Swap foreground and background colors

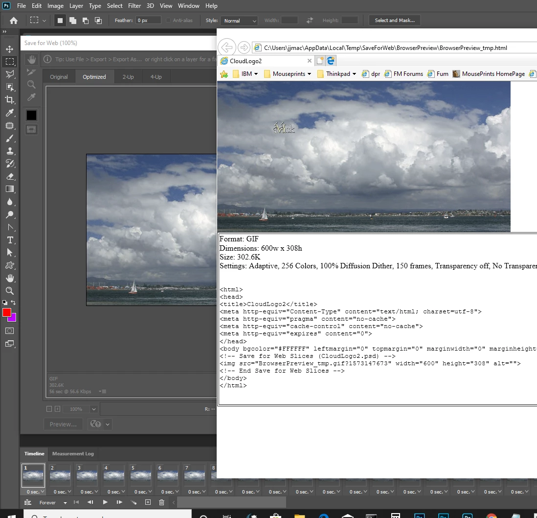13,303
